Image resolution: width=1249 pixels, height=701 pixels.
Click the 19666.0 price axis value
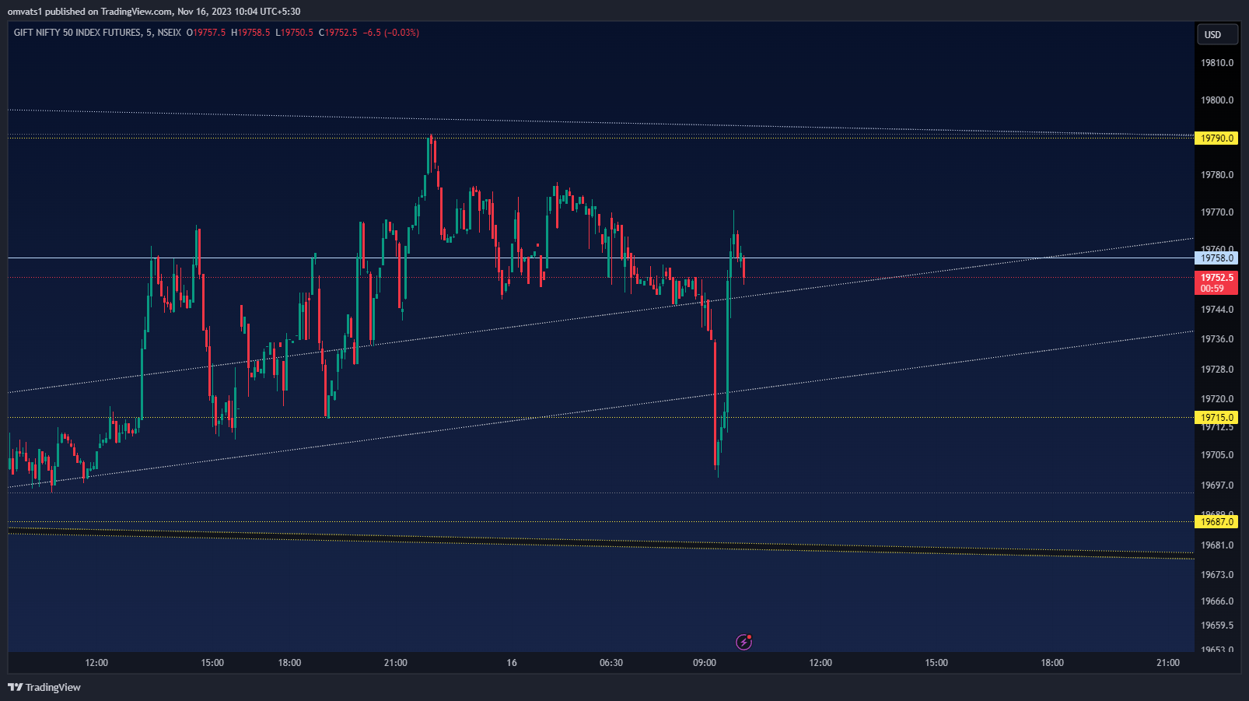1217,601
